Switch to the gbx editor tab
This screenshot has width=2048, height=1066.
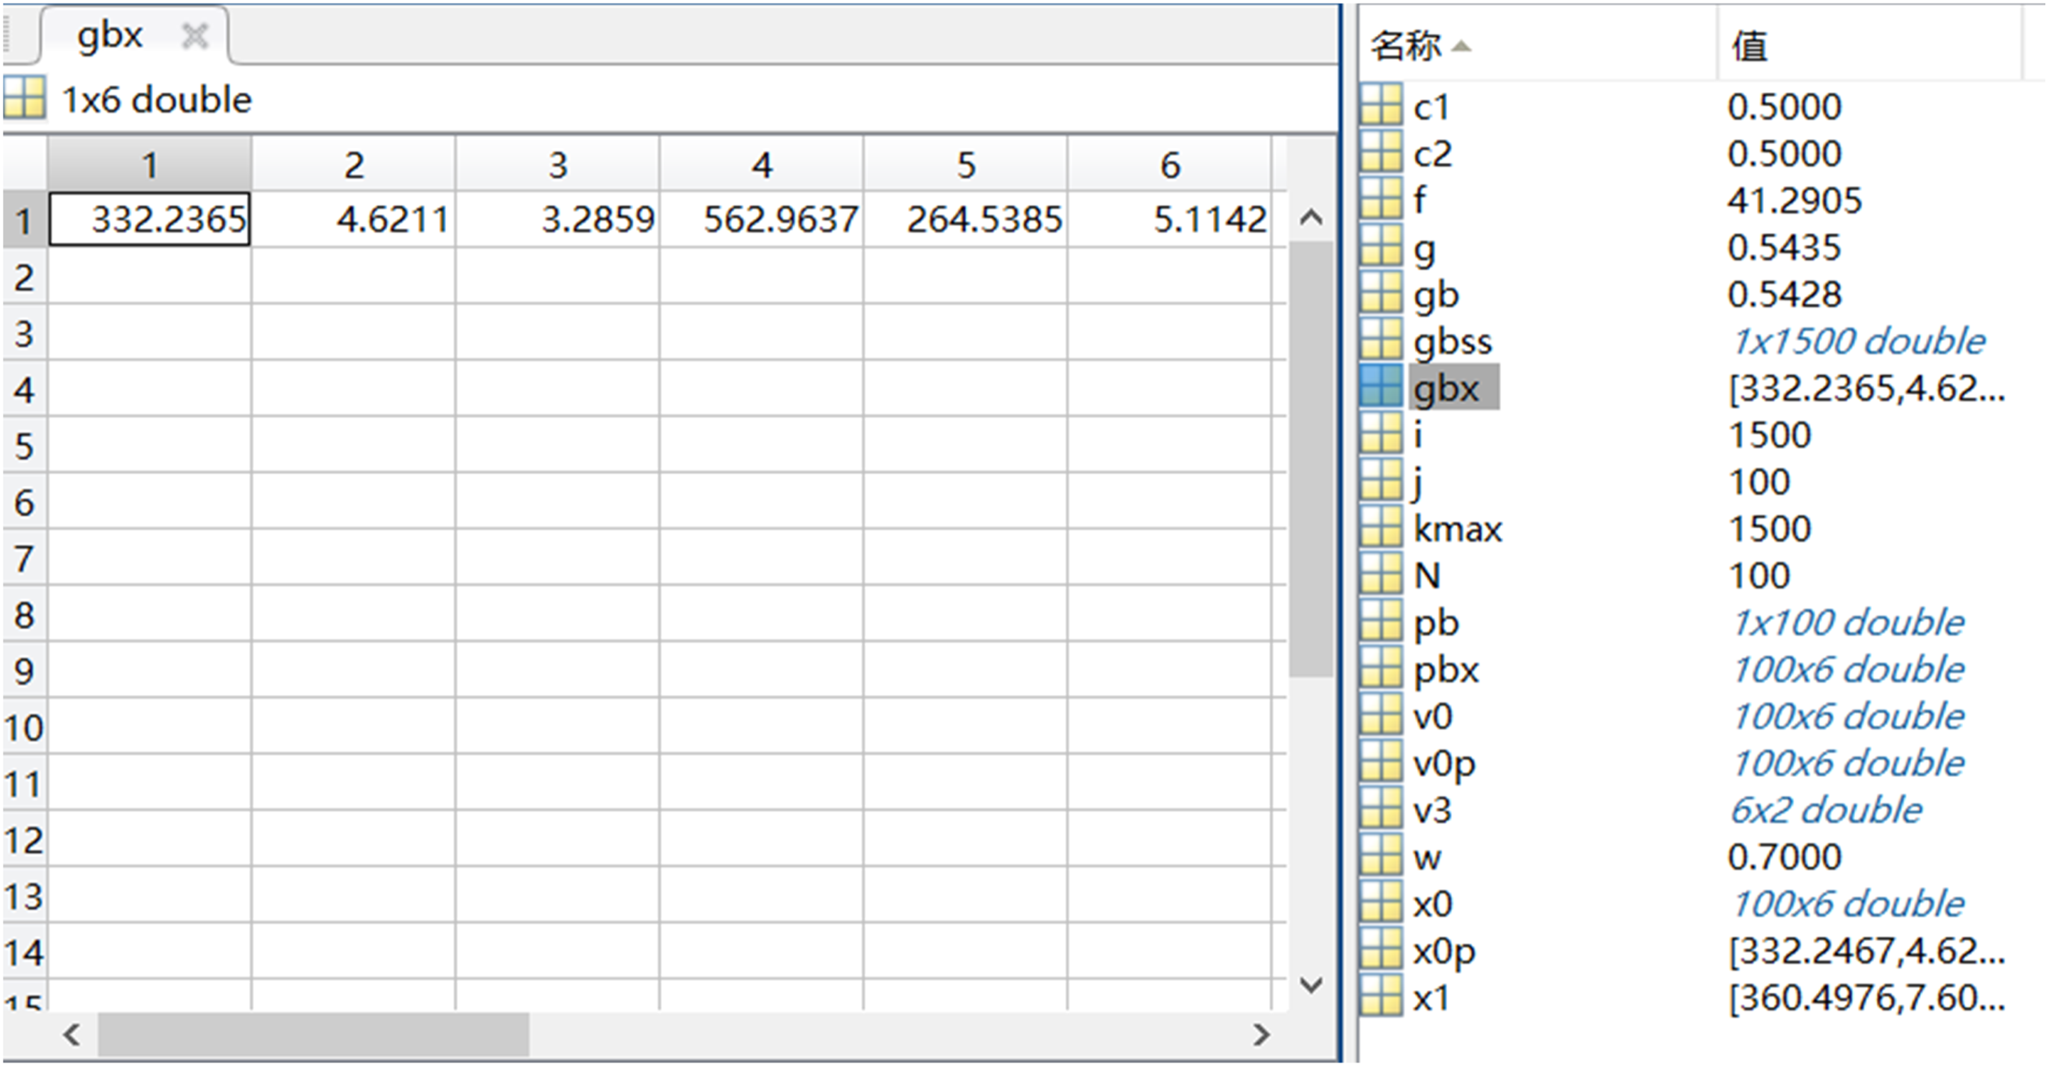[x=110, y=35]
